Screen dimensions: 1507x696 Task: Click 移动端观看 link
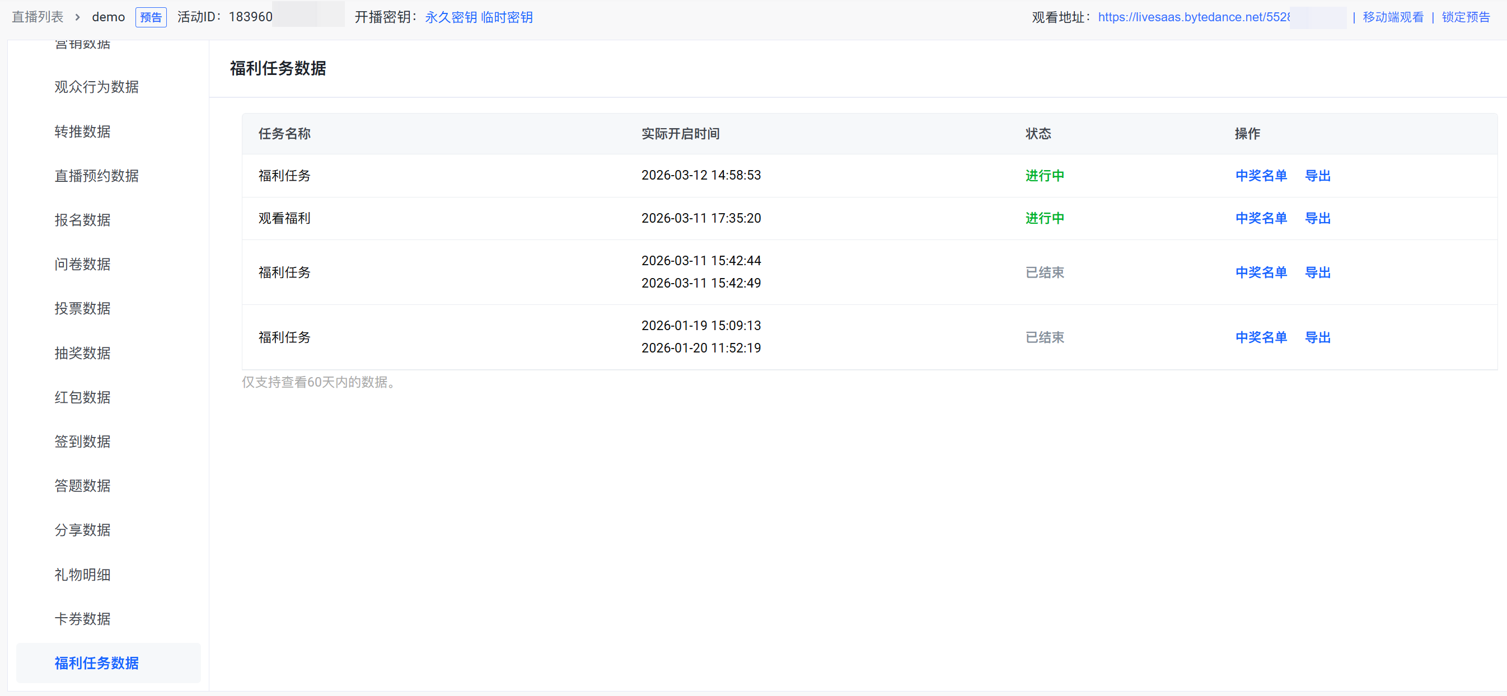click(1393, 17)
